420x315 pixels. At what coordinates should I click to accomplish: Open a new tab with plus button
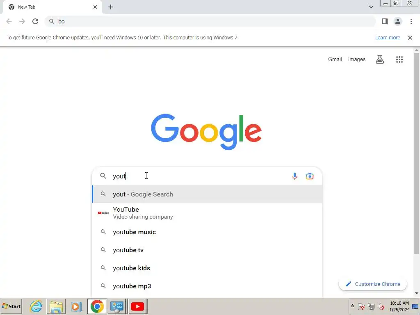pyautogui.click(x=111, y=7)
